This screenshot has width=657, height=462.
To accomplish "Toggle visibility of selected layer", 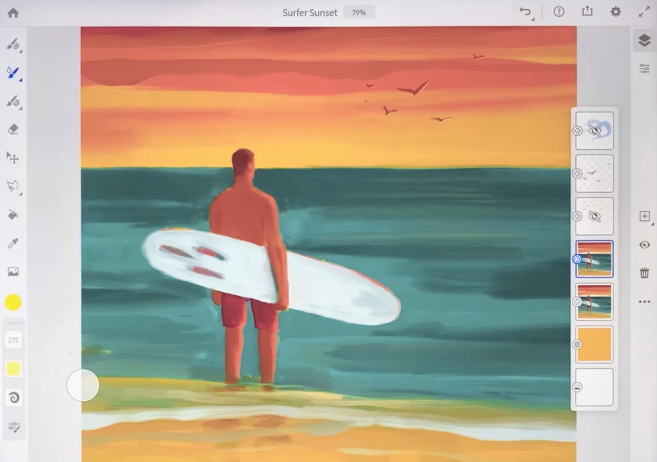I will point(644,244).
